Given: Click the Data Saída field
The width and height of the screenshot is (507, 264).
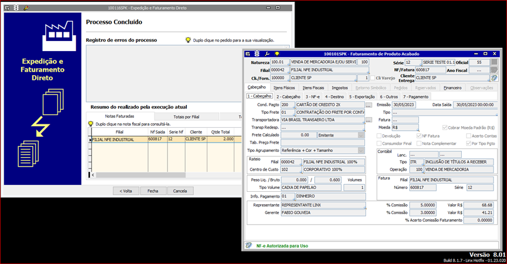Looking at the screenshot, I should pos(475,105).
